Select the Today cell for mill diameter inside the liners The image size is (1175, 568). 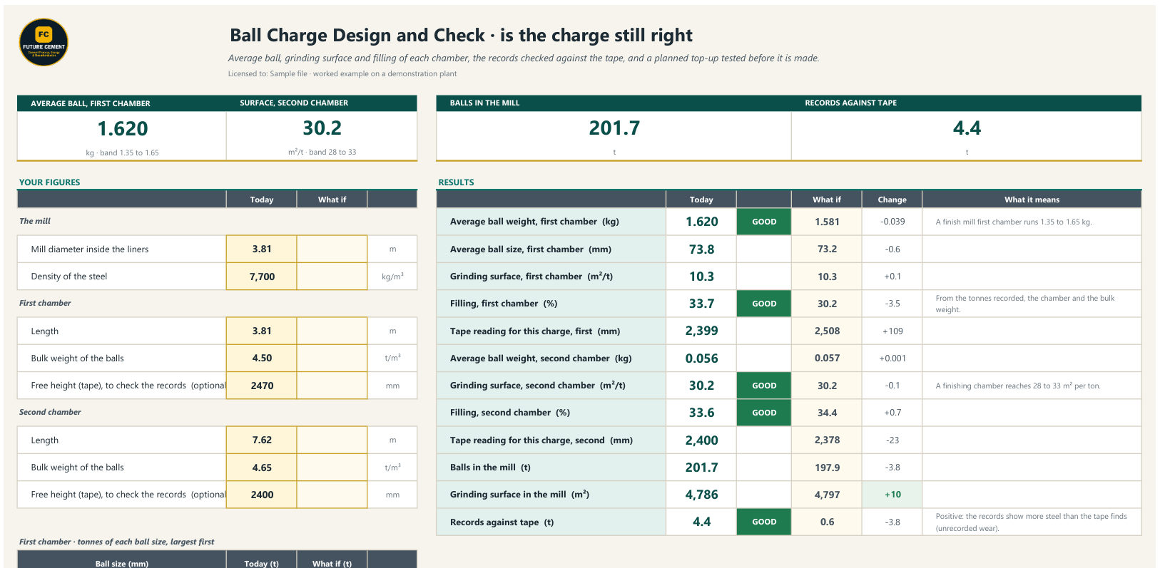[x=262, y=249]
